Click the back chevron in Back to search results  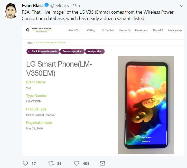[x=29, y=51]
